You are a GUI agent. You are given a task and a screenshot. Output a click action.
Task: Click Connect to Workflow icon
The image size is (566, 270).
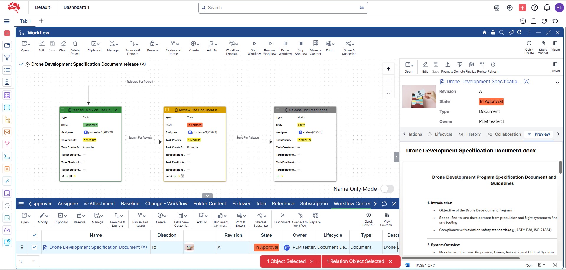(x=300, y=215)
